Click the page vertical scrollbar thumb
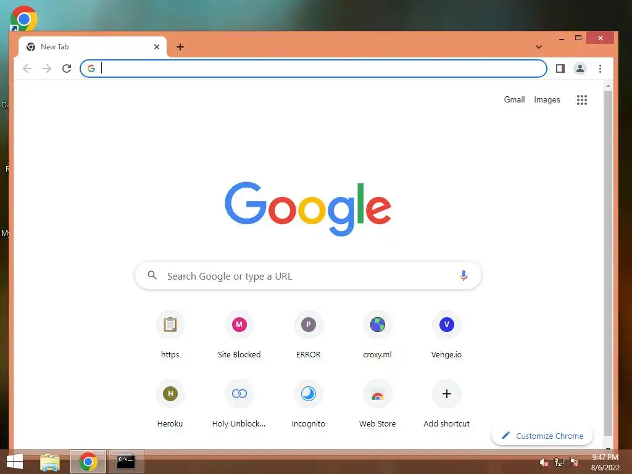 (x=608, y=263)
